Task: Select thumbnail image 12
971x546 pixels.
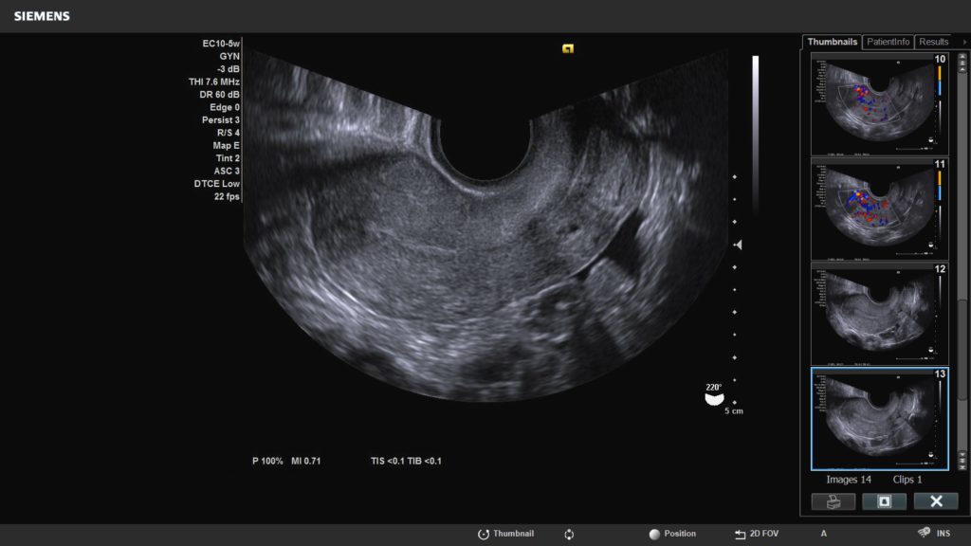Action: [x=879, y=311]
